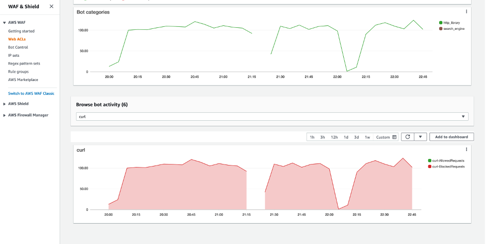Image resolution: width=486 pixels, height=244 pixels.
Task: Open Rule groups page
Action: coord(18,71)
